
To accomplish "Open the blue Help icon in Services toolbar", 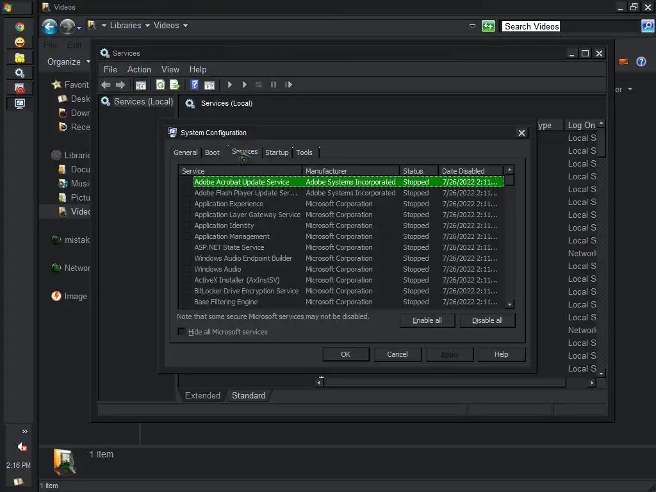I will click(x=194, y=85).
